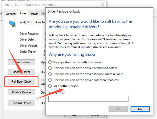157x119 pixels.
Task: Confirm the rollback with the Yes button
Action: point(118,109)
